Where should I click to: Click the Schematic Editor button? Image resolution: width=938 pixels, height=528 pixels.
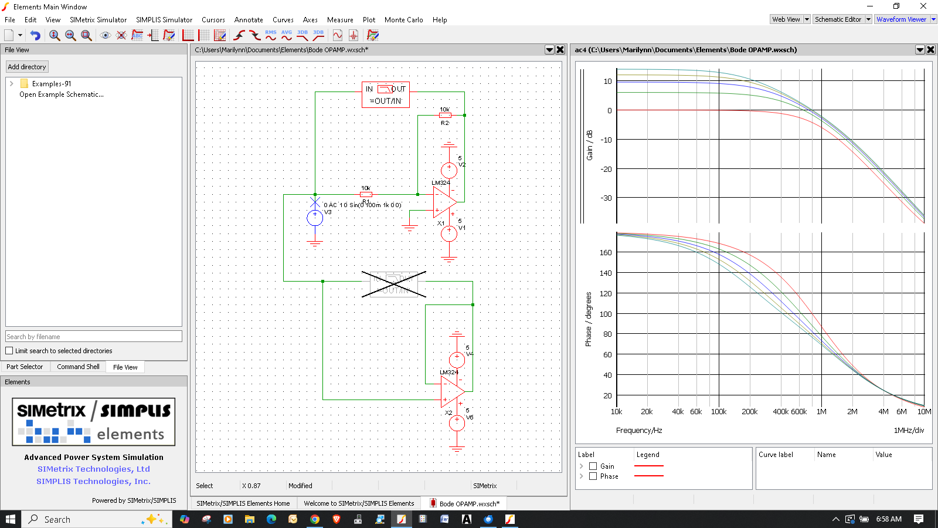pyautogui.click(x=838, y=19)
